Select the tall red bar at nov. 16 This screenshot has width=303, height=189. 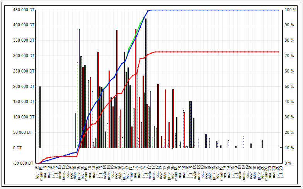tap(117, 89)
